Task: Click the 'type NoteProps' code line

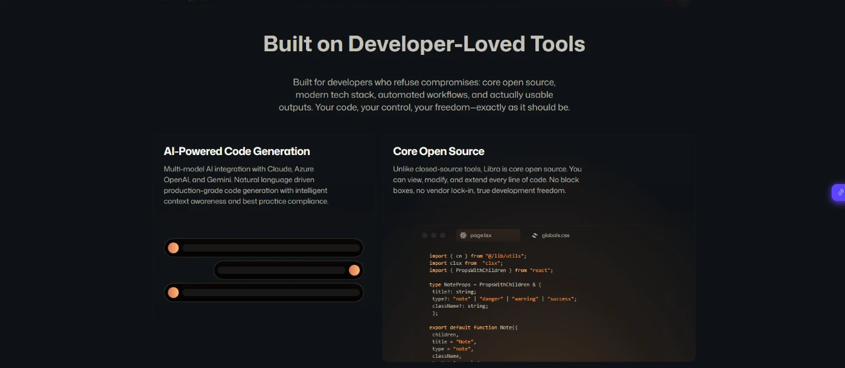Action: point(485,284)
